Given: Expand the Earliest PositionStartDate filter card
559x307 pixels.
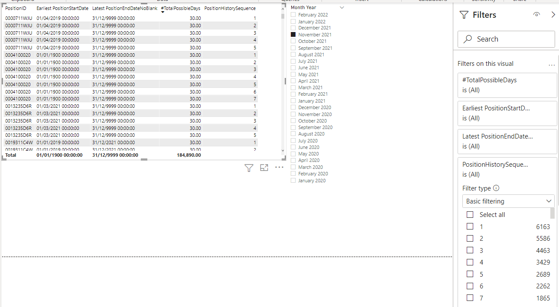Looking at the screenshot, I should [x=507, y=113].
